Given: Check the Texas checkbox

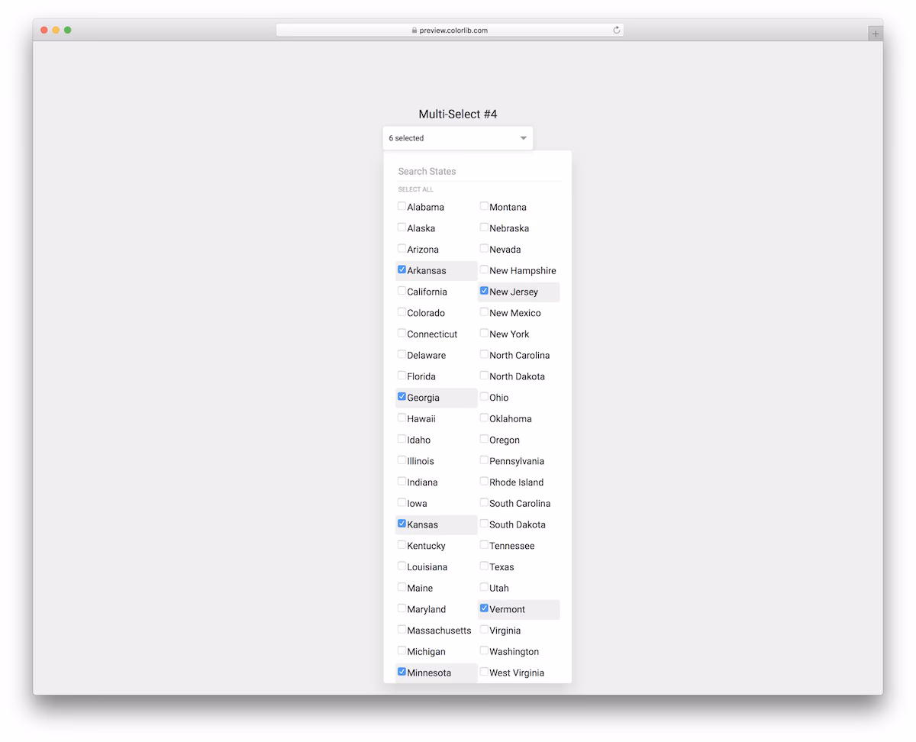Looking at the screenshot, I should point(484,566).
